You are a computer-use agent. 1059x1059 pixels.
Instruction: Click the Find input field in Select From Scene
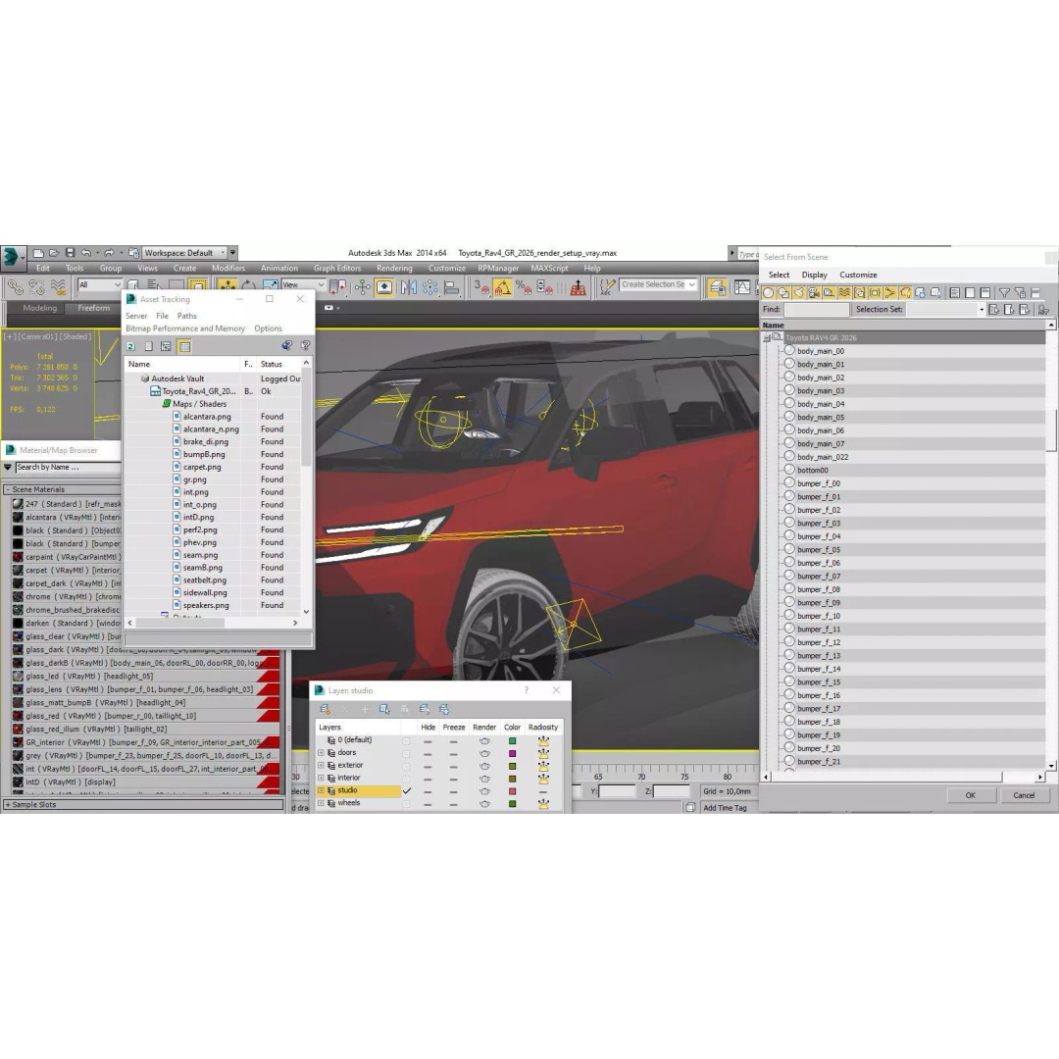click(817, 309)
